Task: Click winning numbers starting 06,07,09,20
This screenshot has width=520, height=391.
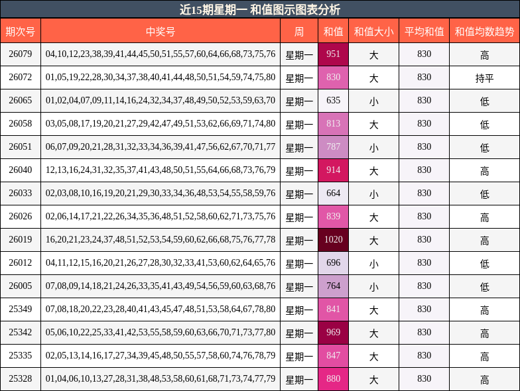Action: point(161,147)
